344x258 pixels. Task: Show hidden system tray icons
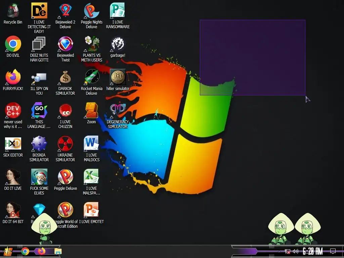[x=279, y=251]
